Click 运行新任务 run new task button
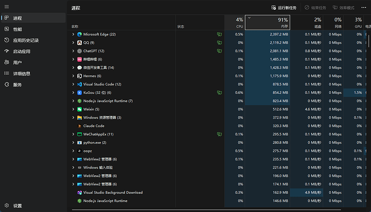Viewport: 371px width, 212px height. click(284, 8)
